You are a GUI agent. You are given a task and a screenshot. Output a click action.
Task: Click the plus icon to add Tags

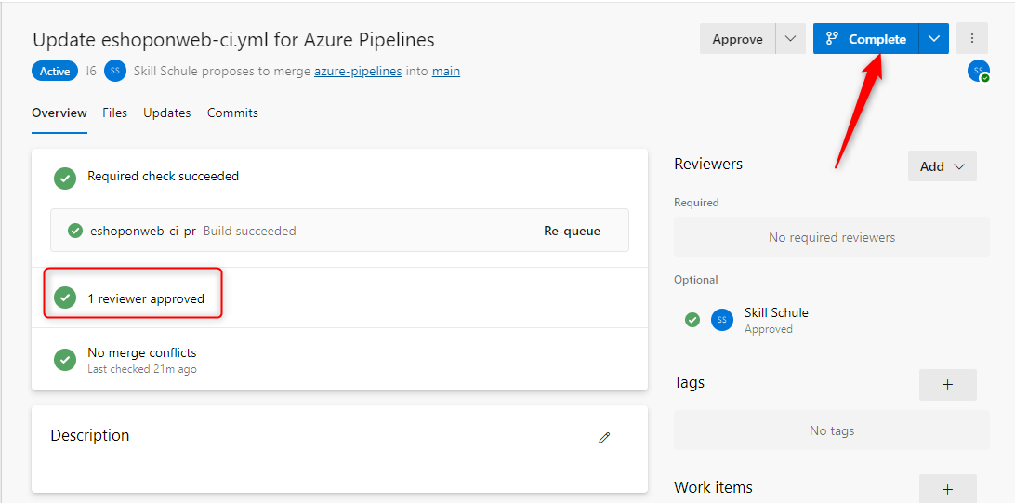click(x=947, y=385)
